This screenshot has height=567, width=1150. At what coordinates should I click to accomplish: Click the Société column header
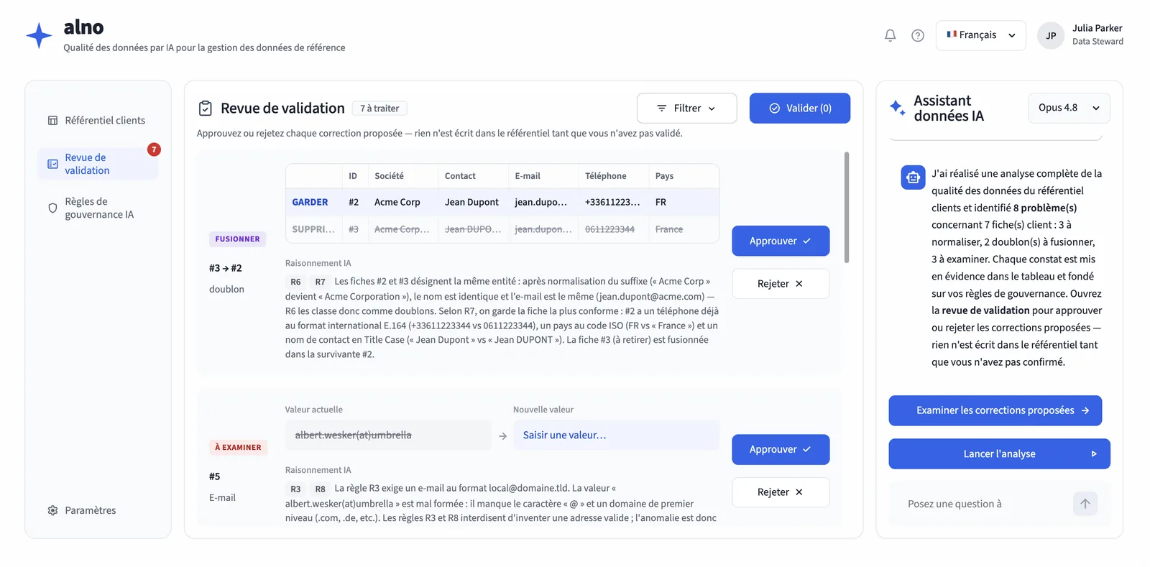point(389,176)
